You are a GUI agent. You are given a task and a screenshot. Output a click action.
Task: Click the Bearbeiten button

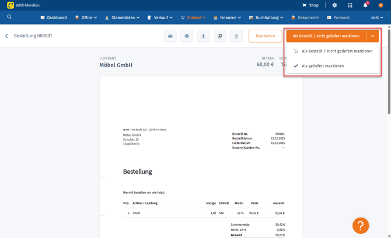point(265,36)
